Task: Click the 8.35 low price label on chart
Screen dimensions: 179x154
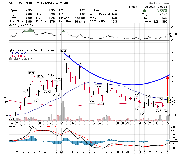Action: [x=92, y=102]
